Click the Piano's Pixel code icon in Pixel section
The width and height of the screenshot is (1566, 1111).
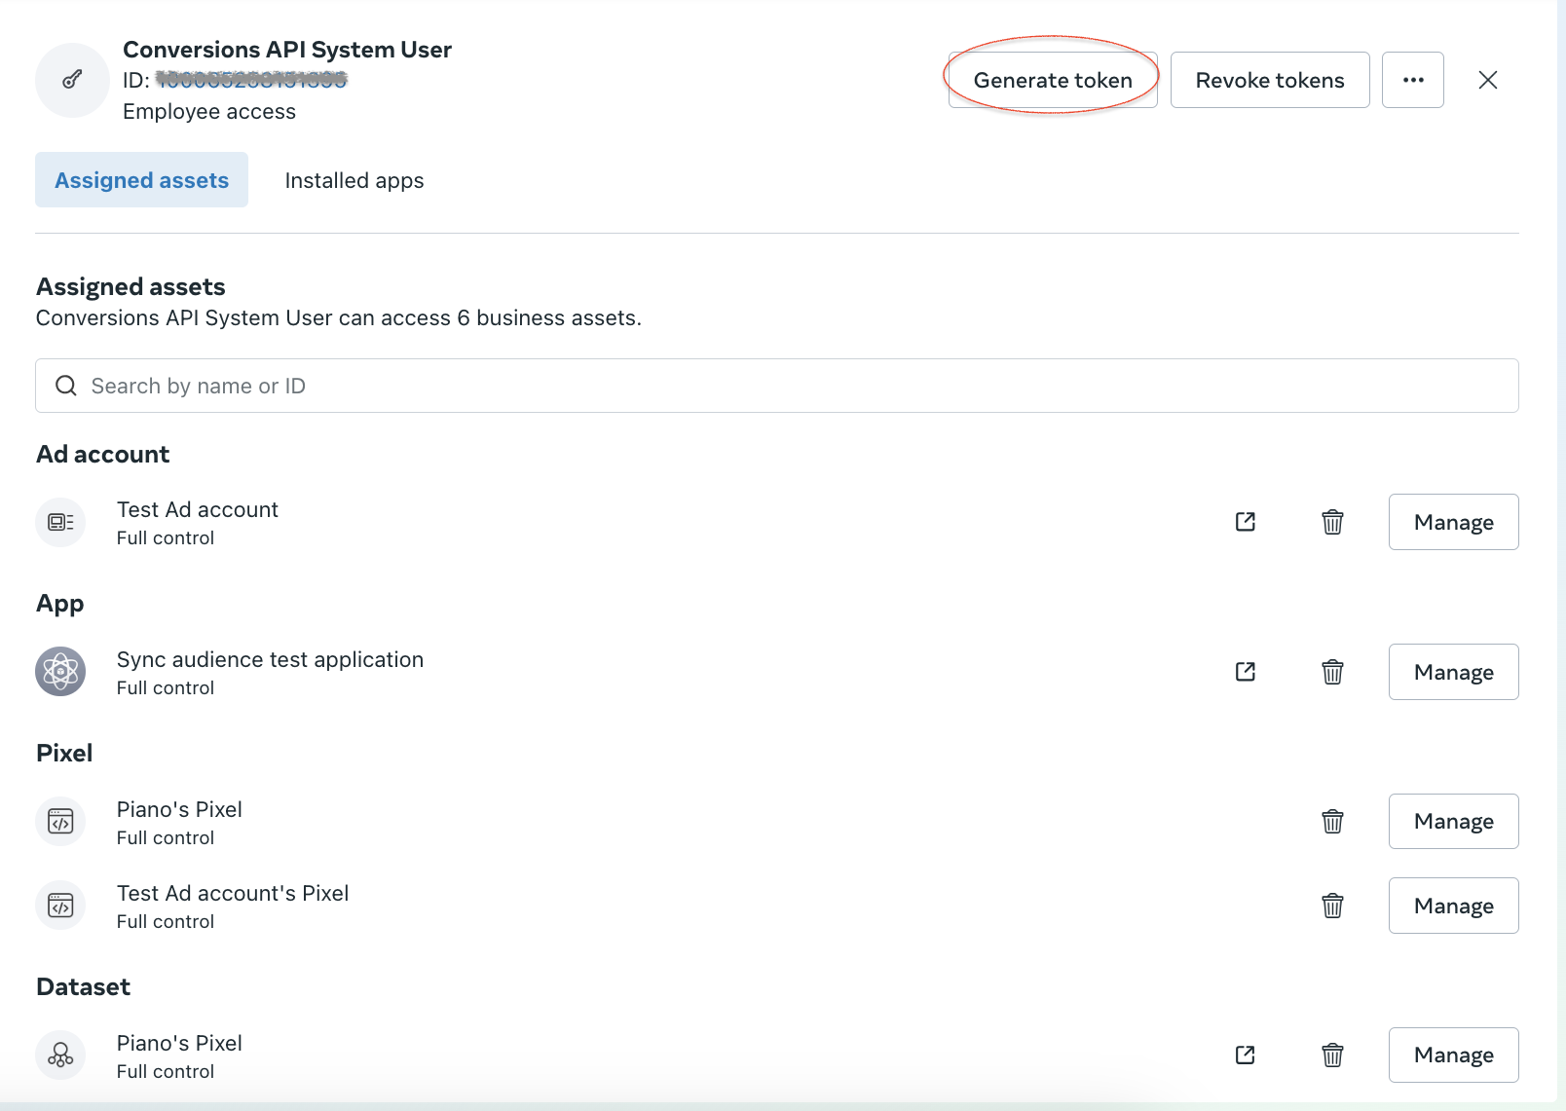coord(60,822)
